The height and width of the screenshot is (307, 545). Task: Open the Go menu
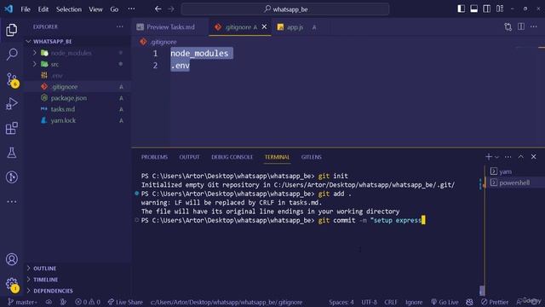pos(114,9)
